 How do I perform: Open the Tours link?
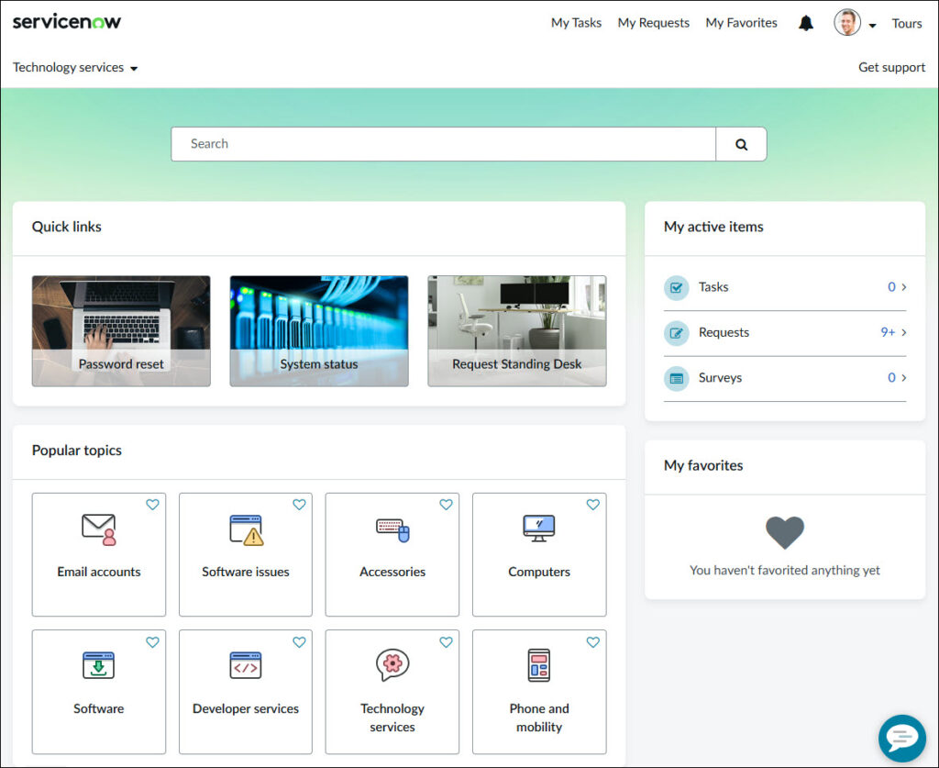(907, 23)
